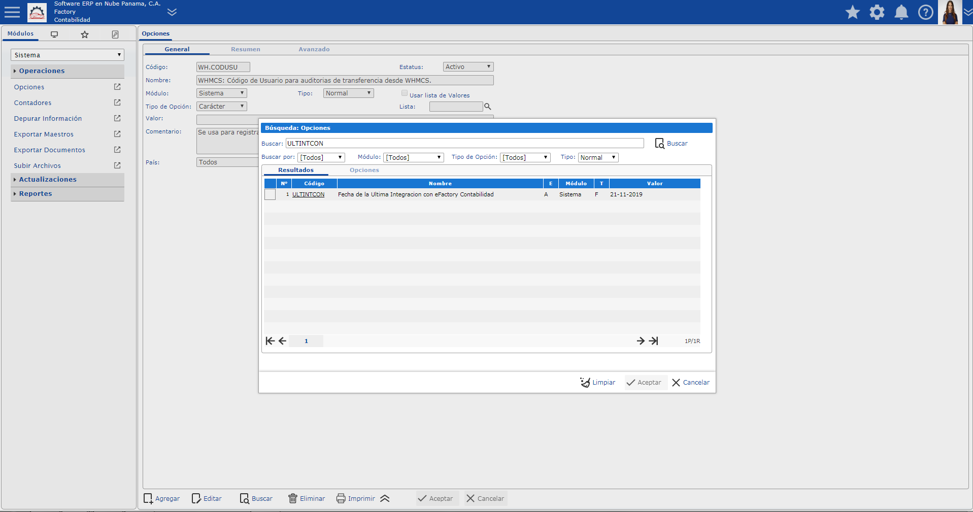
Task: Select the Módulos sidebar tab
Action: pyautogui.click(x=20, y=33)
